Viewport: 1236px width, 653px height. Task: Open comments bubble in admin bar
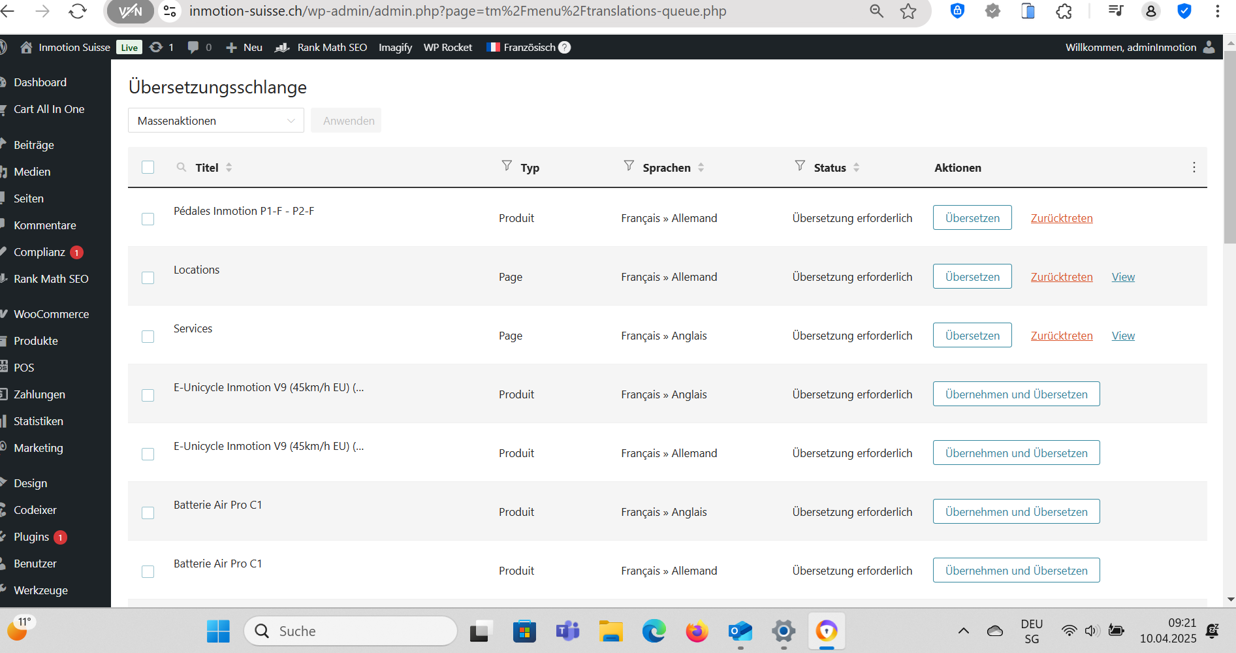tap(193, 47)
